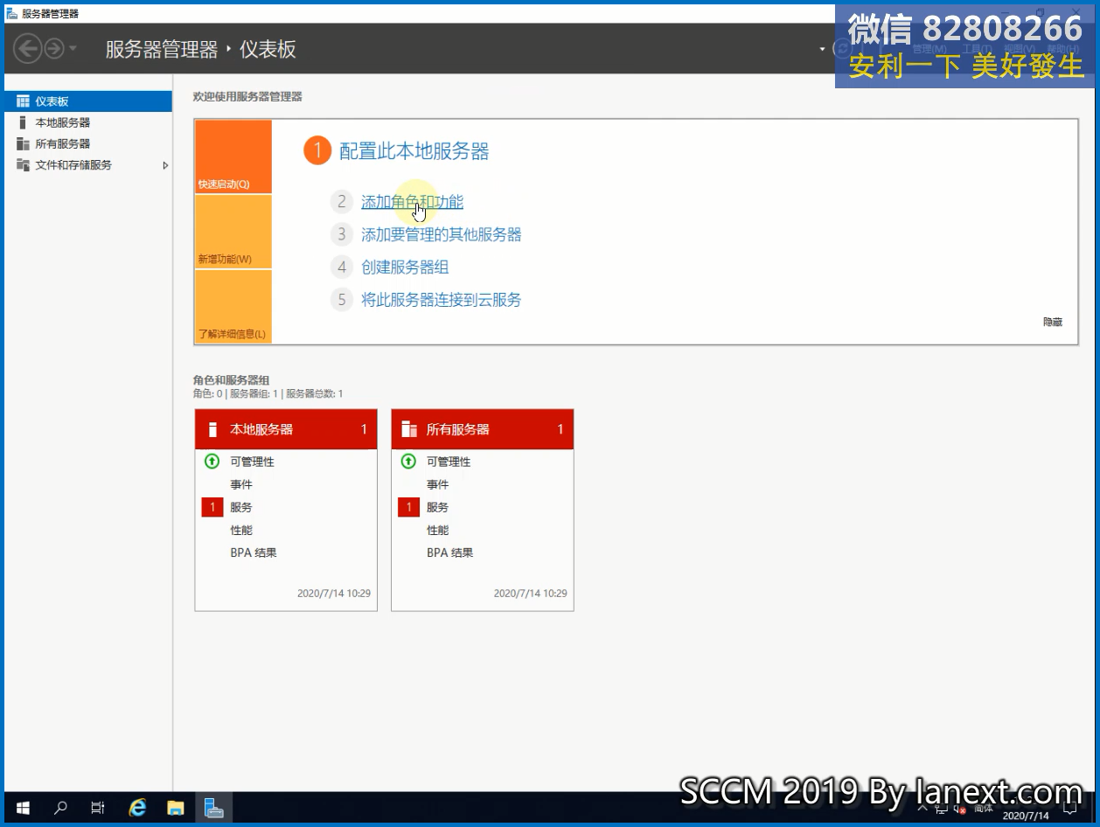This screenshot has height=827, width=1100.
Task: Click 服务 in 本地服务器 tile
Action: 241,507
